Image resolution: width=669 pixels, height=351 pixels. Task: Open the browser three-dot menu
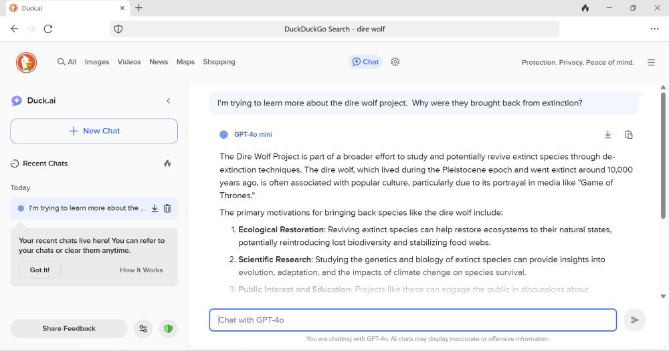coord(654,29)
